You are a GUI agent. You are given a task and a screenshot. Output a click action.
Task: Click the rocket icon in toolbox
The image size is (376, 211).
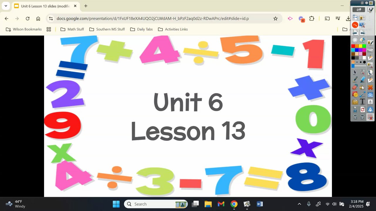[x=370, y=109]
